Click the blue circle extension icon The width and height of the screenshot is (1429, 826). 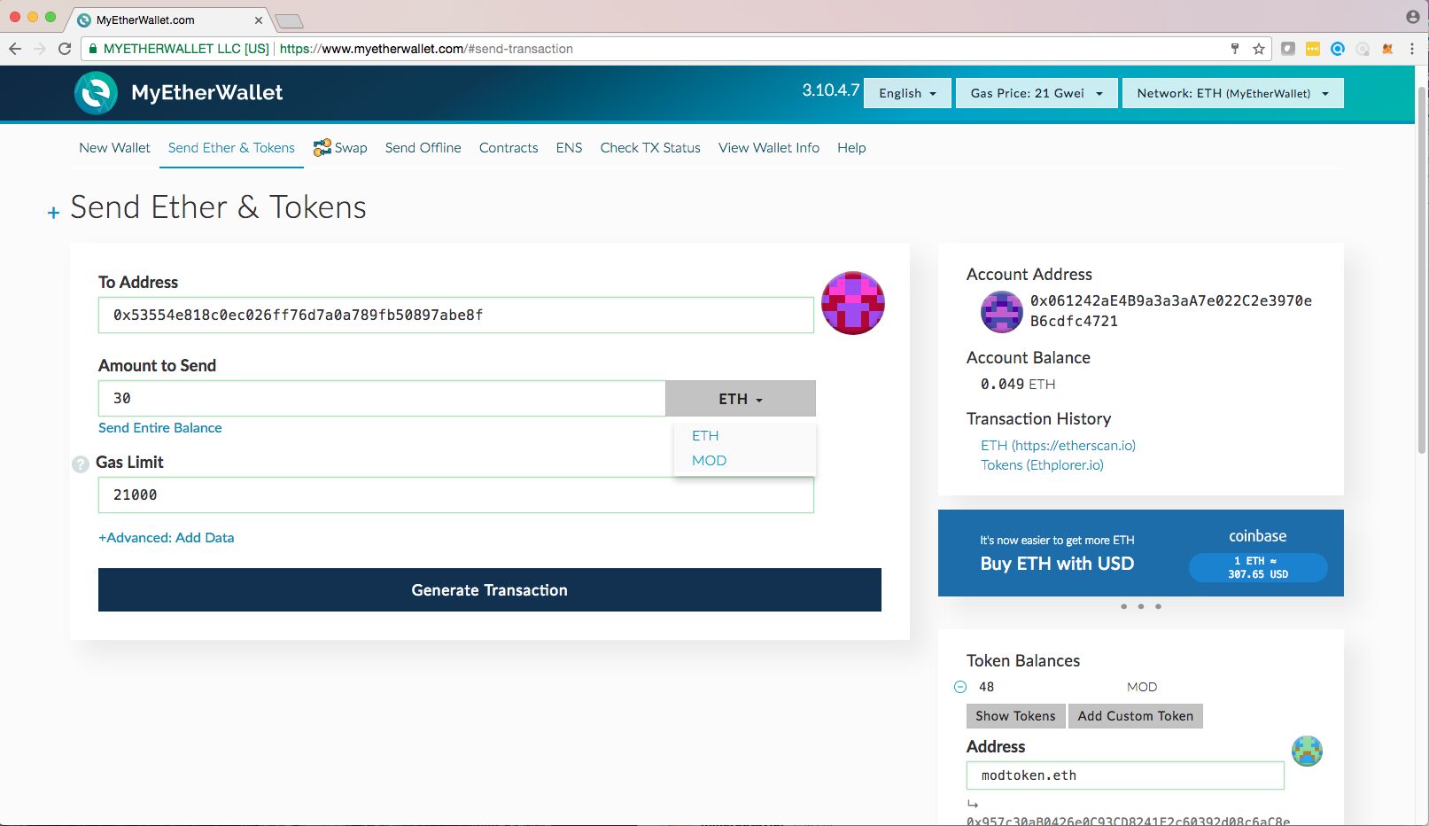tap(1338, 49)
